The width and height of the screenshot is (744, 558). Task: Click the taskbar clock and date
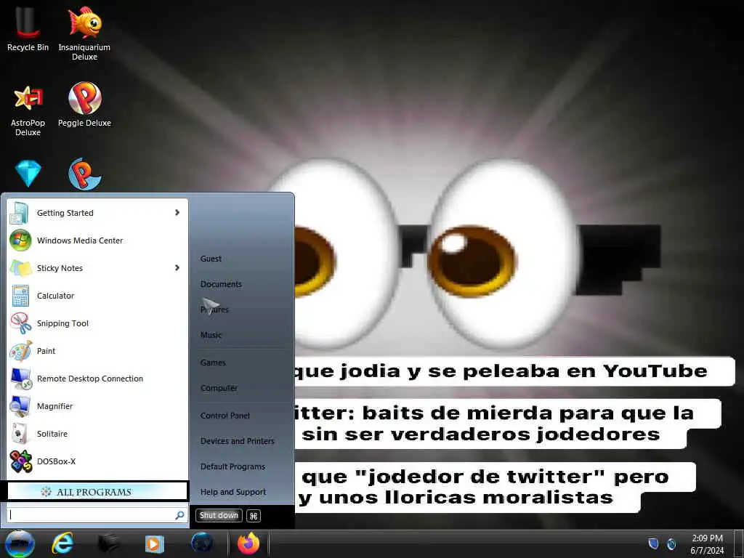click(x=707, y=544)
